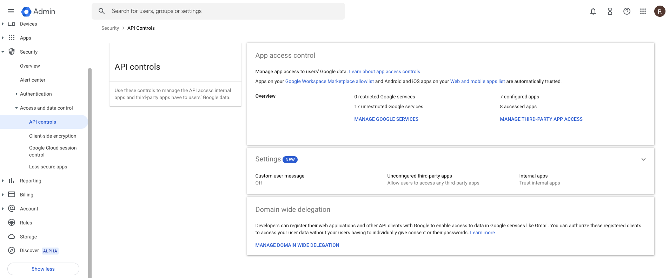This screenshot has width=669, height=278.
Task: Open the Google apps grid launcher
Action: 643,11
